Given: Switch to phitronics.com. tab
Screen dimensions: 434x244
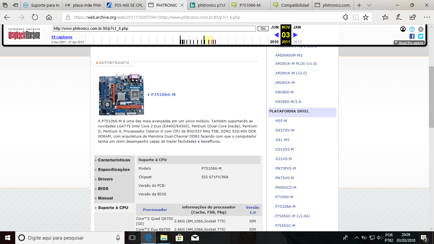Looking at the screenshot, I should [333, 5].
